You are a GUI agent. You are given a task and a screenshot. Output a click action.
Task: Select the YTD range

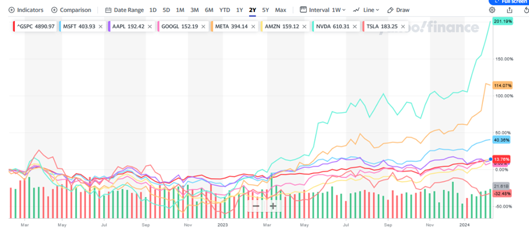click(224, 10)
